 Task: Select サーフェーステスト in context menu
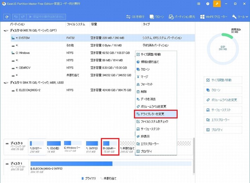[156, 129]
